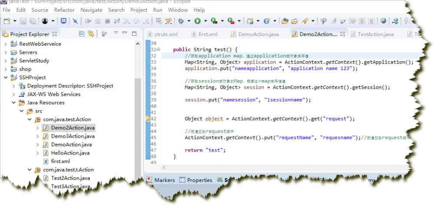Collapse the SSHProject tree node
The height and width of the screenshot is (205, 434).
tap(6, 77)
